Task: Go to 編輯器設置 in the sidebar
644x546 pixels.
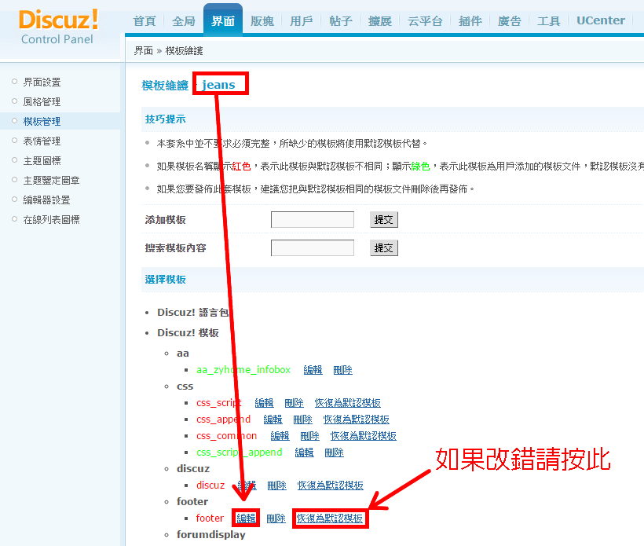Action: (x=47, y=200)
